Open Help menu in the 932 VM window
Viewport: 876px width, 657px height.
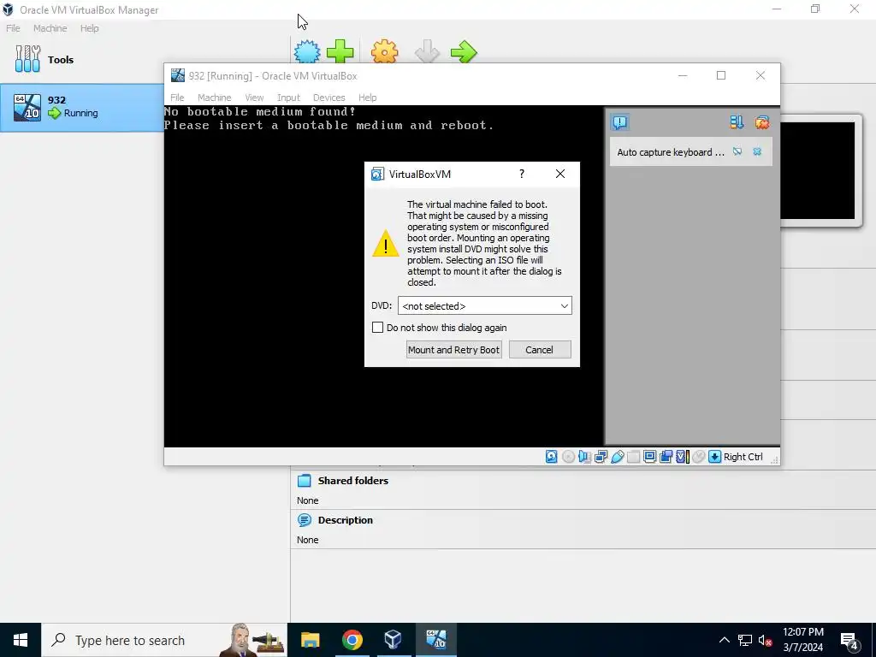click(x=367, y=98)
